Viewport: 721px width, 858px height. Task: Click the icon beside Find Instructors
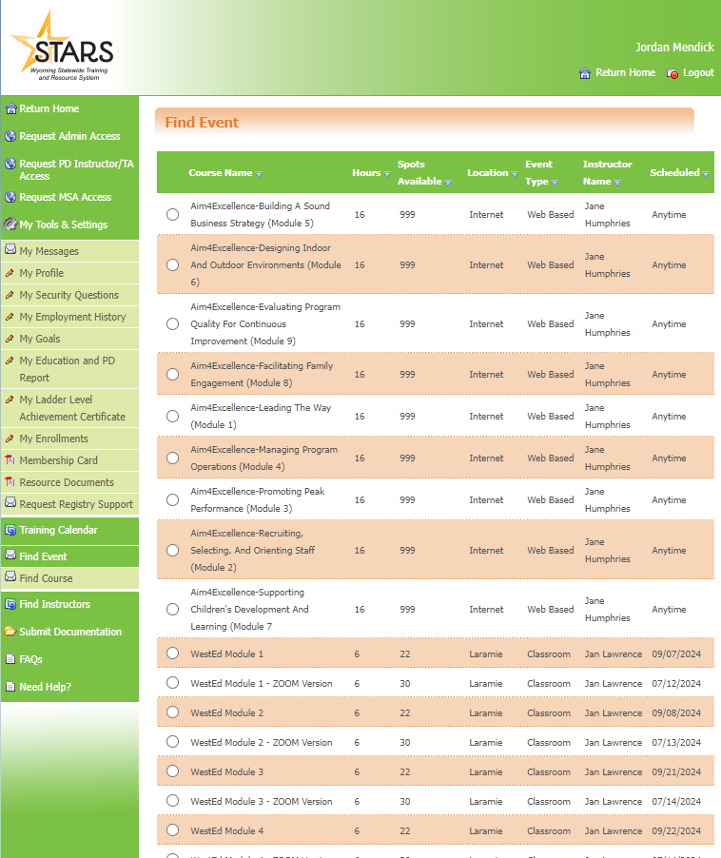(x=10, y=604)
